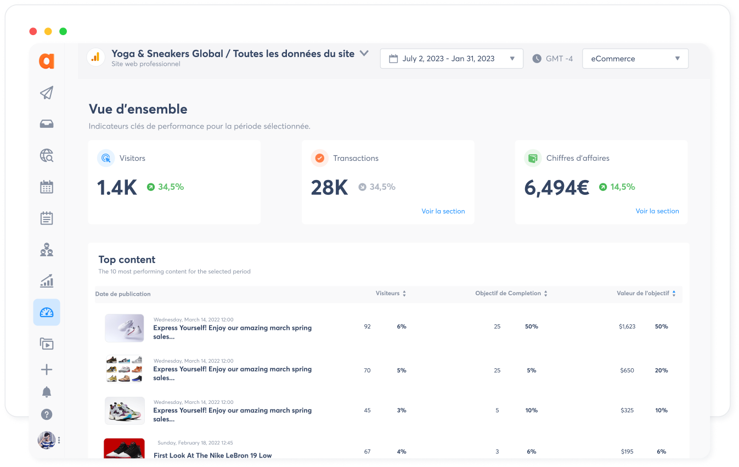Expand the Yoga & Sneakers Global site selector
739x467 pixels.
pyautogui.click(x=364, y=54)
